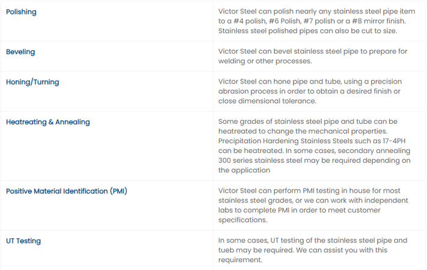Open Positive Material Identification (PMI) heading
Image resolution: width=427 pixels, height=270 pixels.
[x=66, y=191]
